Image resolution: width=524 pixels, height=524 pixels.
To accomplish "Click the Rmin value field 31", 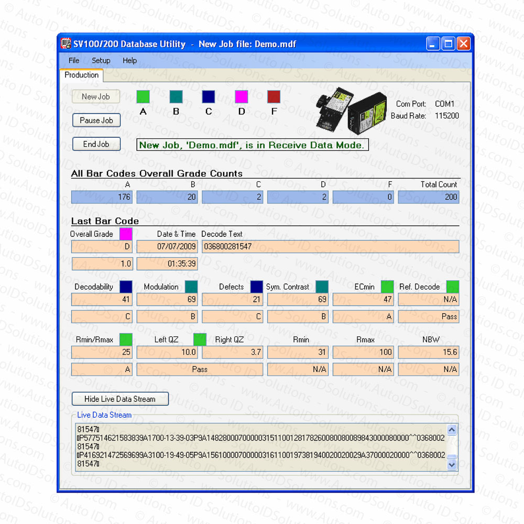I will coord(298,352).
